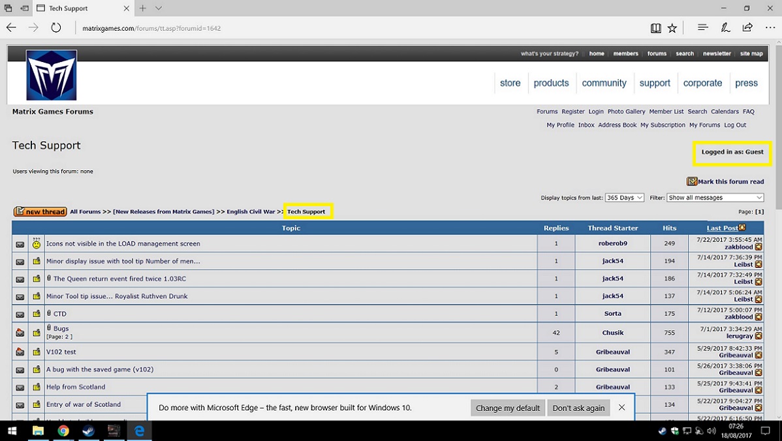Click the address bar URL

click(x=151, y=29)
